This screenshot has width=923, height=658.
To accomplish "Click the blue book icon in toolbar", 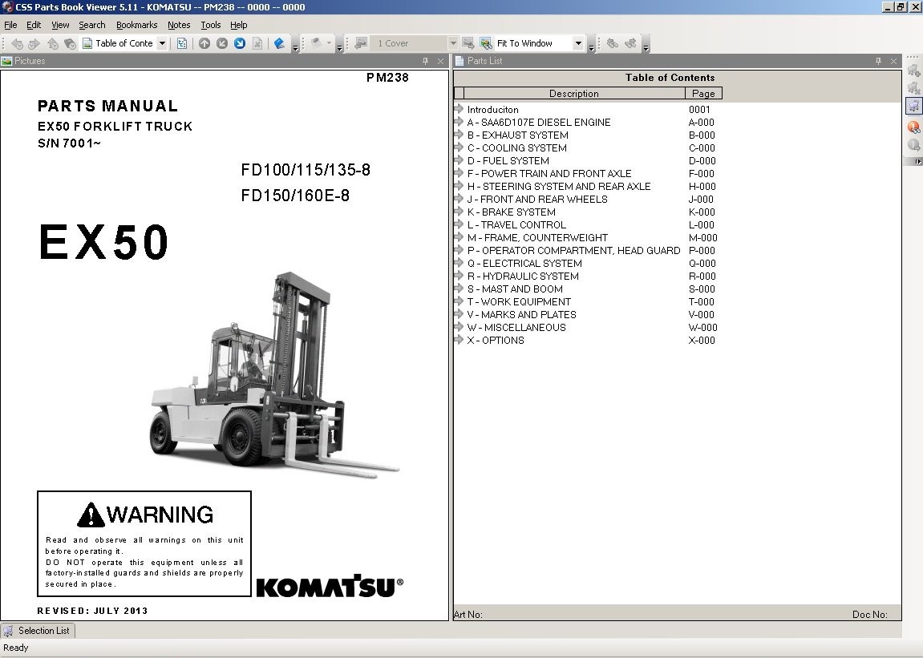I will (x=280, y=43).
